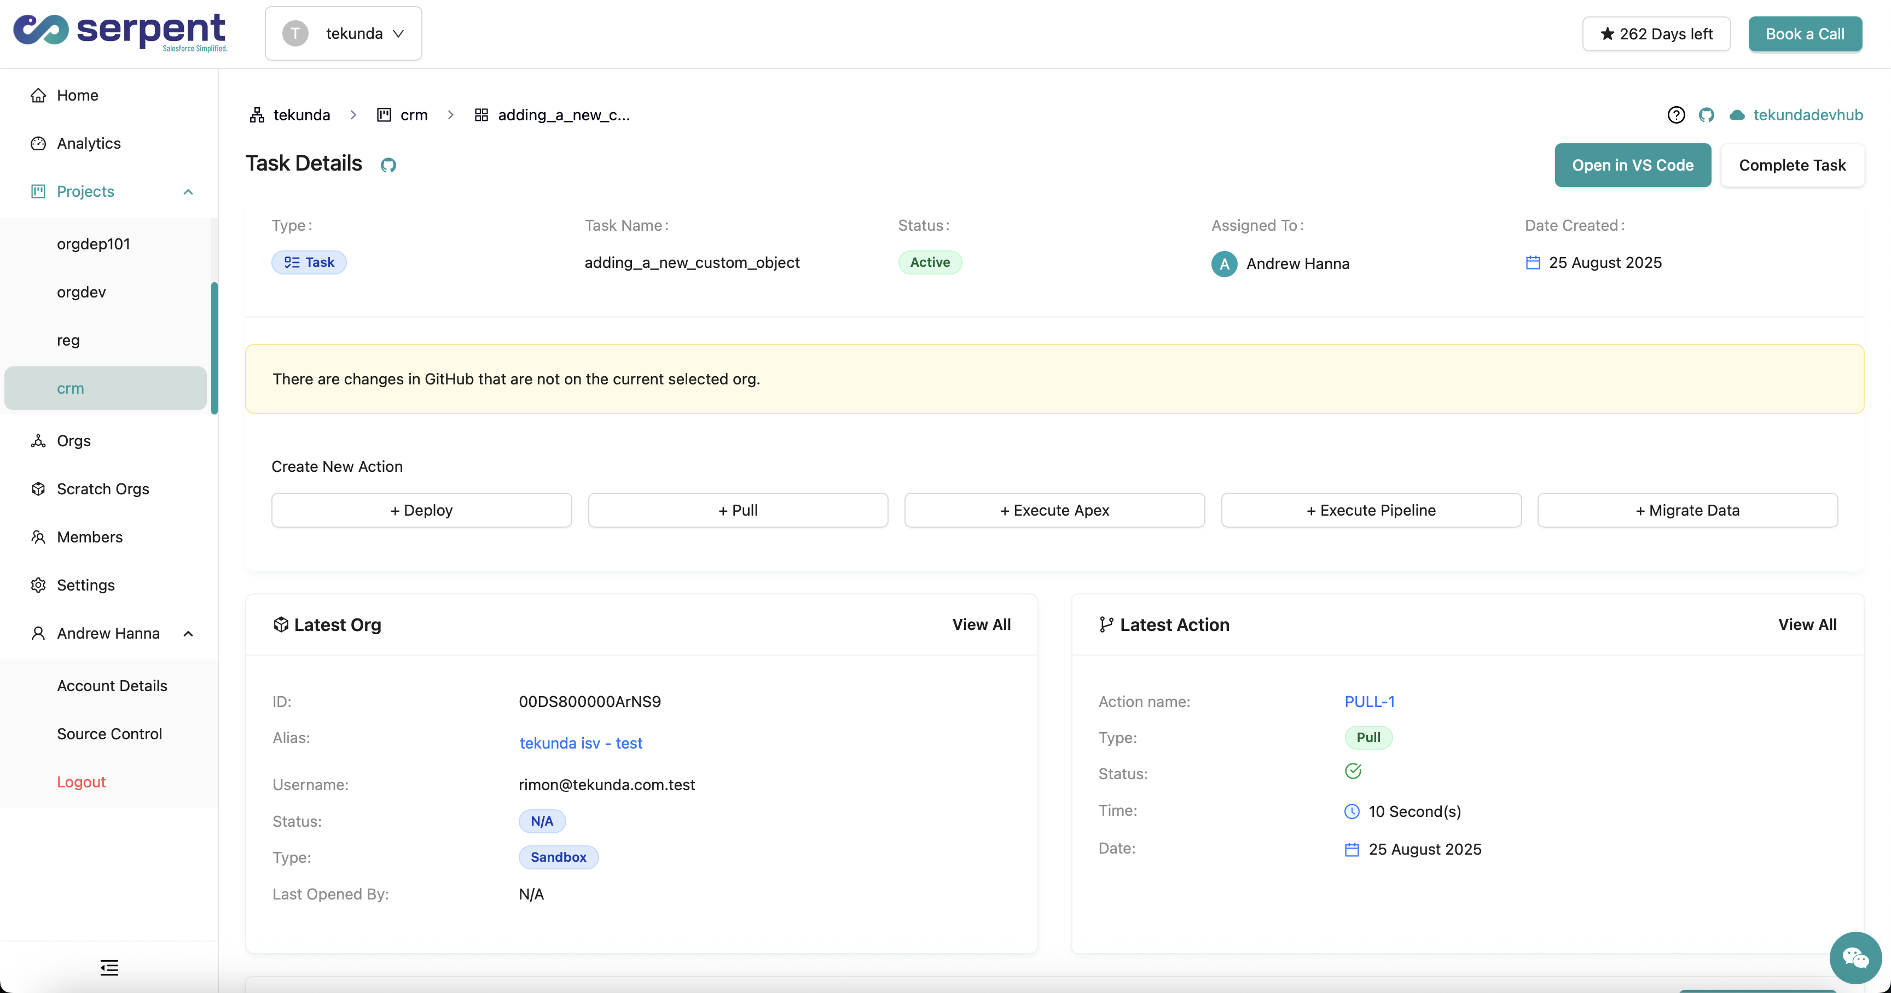Image resolution: width=1891 pixels, height=993 pixels.
Task: Go to Members page
Action: 90,537
